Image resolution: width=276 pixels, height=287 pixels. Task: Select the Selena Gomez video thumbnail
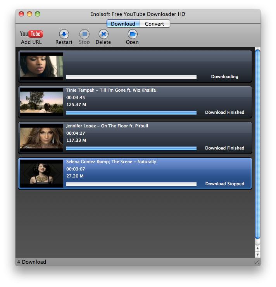click(x=41, y=174)
